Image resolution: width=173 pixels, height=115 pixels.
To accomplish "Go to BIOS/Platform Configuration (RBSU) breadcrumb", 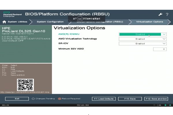I will pyautogui.click(x=100, y=22).
